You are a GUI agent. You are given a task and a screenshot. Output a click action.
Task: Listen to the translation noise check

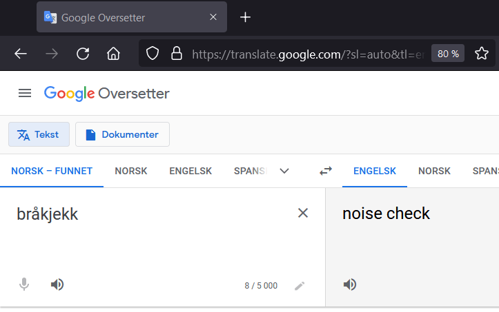tap(350, 284)
